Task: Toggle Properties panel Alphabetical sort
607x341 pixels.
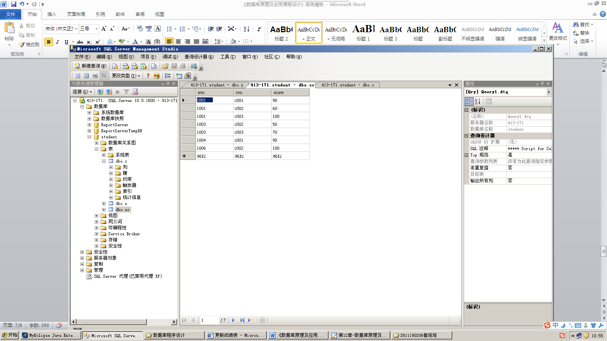Action: (478, 102)
